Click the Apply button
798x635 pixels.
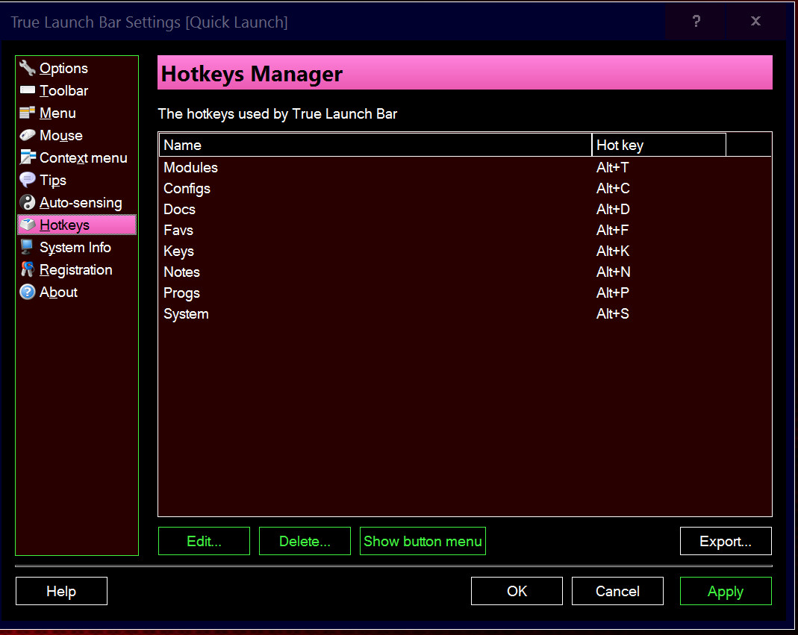[725, 592]
